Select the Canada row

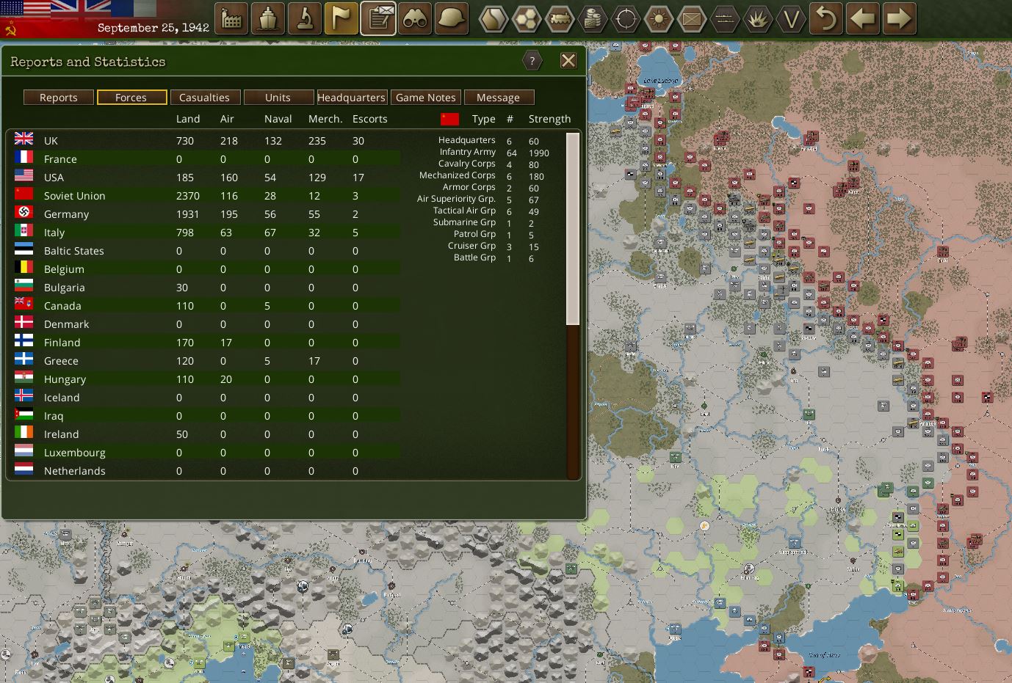(x=207, y=306)
